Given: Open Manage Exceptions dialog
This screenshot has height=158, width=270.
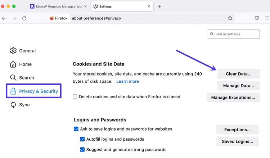Looking at the screenshot, I should 233,98.
